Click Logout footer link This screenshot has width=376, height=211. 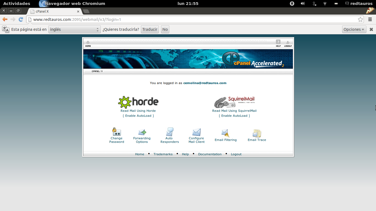point(236,154)
